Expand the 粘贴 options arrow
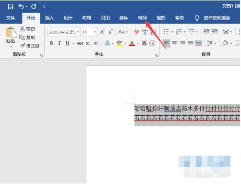Image resolution: width=241 pixels, height=184 pixels. click(x=11, y=47)
